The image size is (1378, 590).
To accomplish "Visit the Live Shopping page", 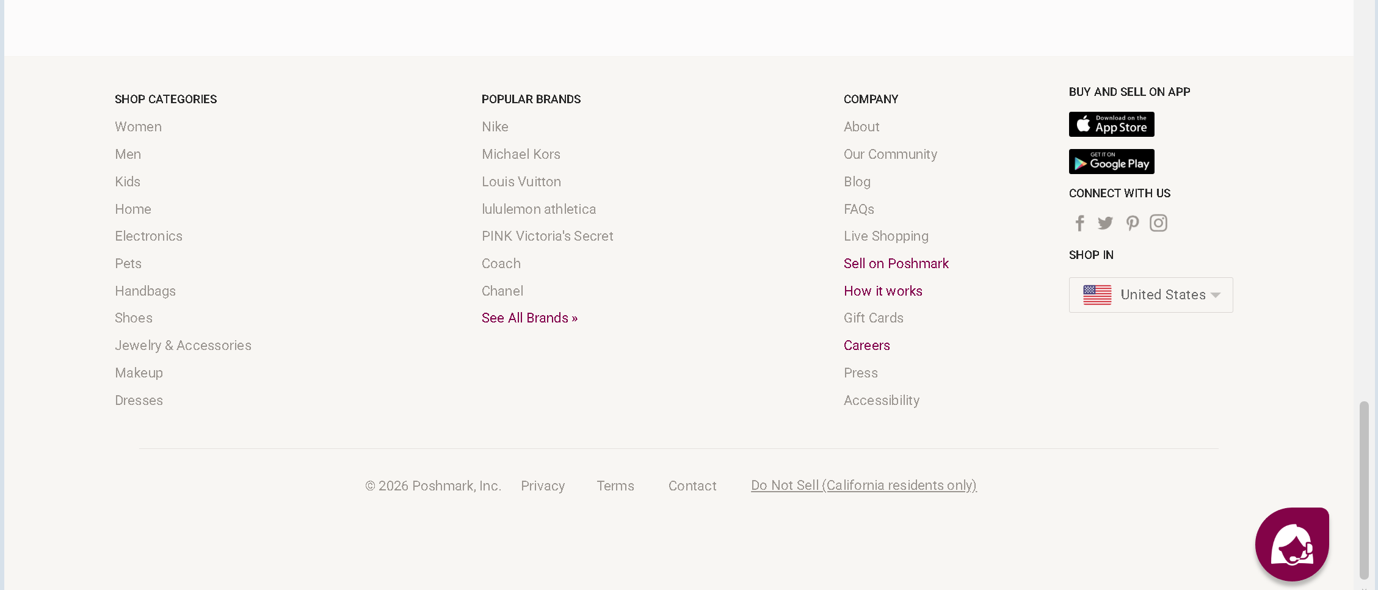I will [x=886, y=236].
